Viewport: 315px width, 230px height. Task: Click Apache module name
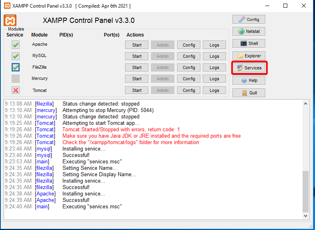coord(40,44)
